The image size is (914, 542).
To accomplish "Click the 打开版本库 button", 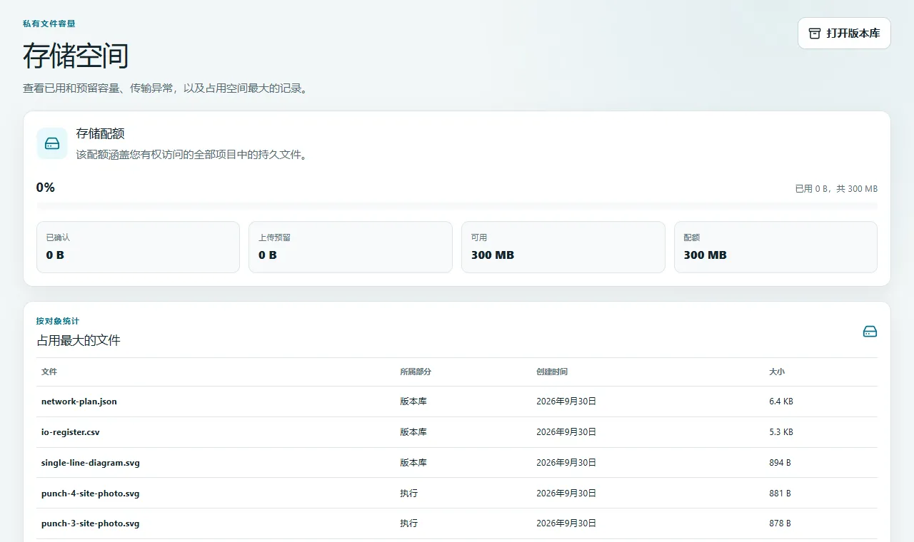I will (844, 34).
